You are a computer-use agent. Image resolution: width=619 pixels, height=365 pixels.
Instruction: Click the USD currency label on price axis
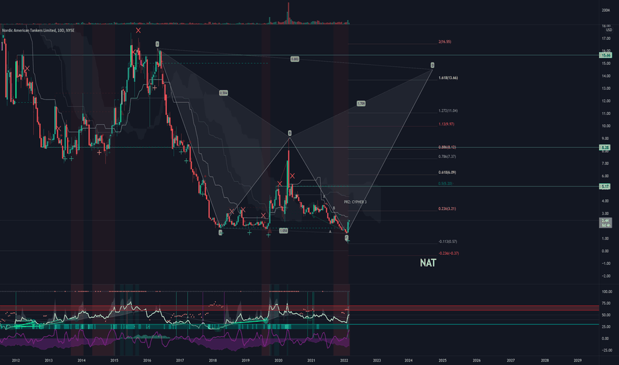(608, 30)
